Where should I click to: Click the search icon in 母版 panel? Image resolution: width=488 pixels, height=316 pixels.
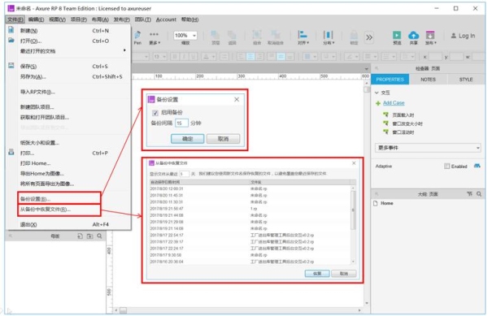(x=99, y=236)
